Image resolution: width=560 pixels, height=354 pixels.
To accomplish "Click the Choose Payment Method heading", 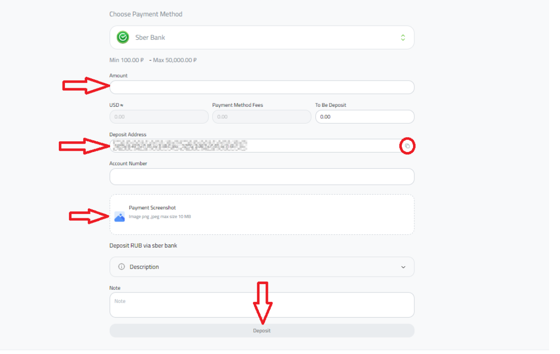I will (x=146, y=14).
